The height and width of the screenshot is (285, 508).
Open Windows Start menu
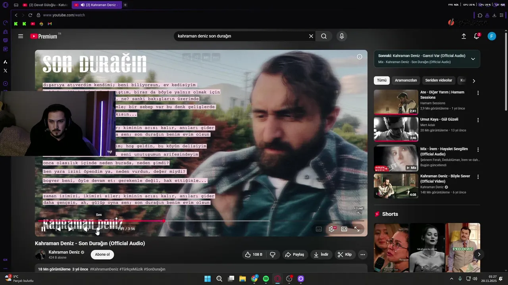coord(208,279)
